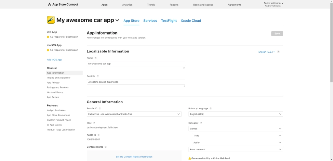Screen dimensions: 333x161
Task: Open the Trivia subcategory dropdown
Action: pyautogui.click(x=237, y=136)
